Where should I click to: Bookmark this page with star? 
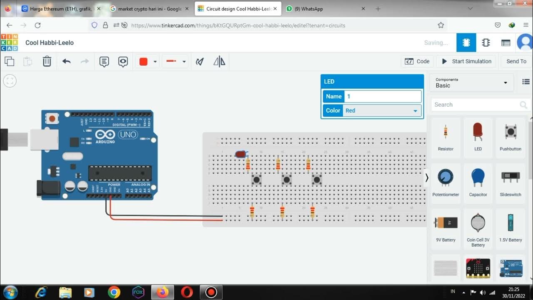pos(441,25)
